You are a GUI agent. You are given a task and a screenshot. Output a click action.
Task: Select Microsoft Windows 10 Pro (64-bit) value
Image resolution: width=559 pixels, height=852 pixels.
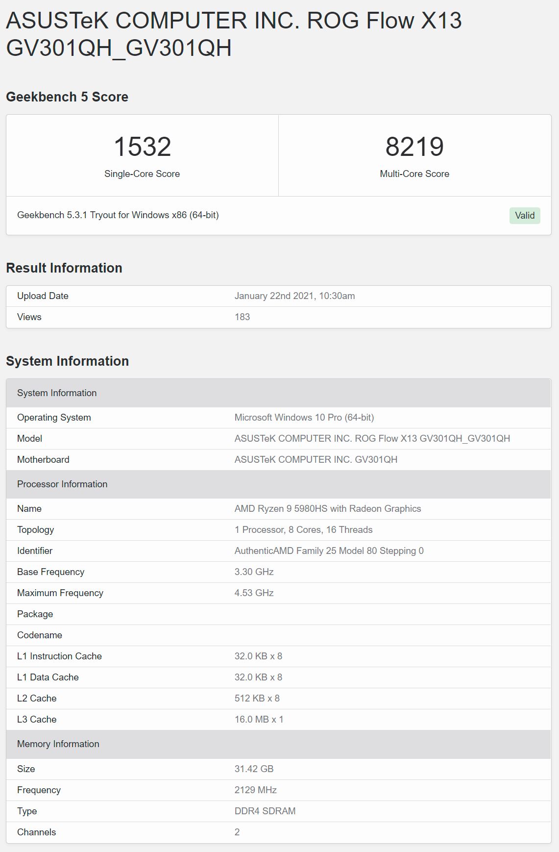(x=304, y=418)
